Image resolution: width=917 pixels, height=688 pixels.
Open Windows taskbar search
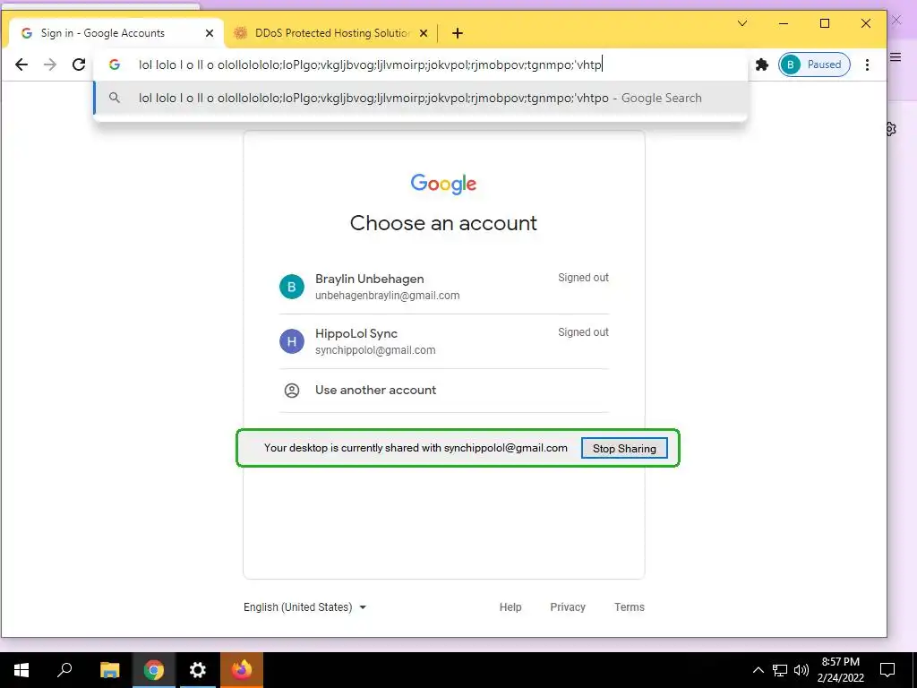(64, 670)
